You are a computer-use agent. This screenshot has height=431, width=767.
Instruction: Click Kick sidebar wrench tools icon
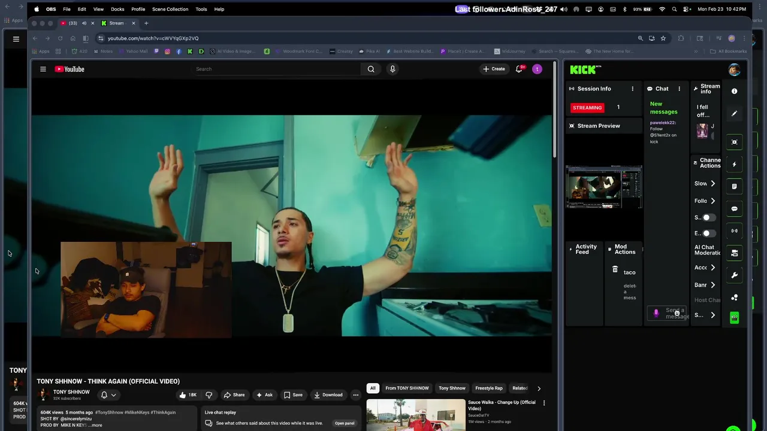(x=734, y=275)
